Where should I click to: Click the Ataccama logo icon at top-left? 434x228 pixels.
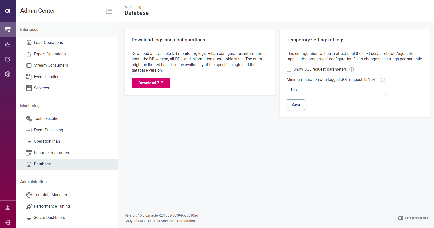click(x=8, y=11)
